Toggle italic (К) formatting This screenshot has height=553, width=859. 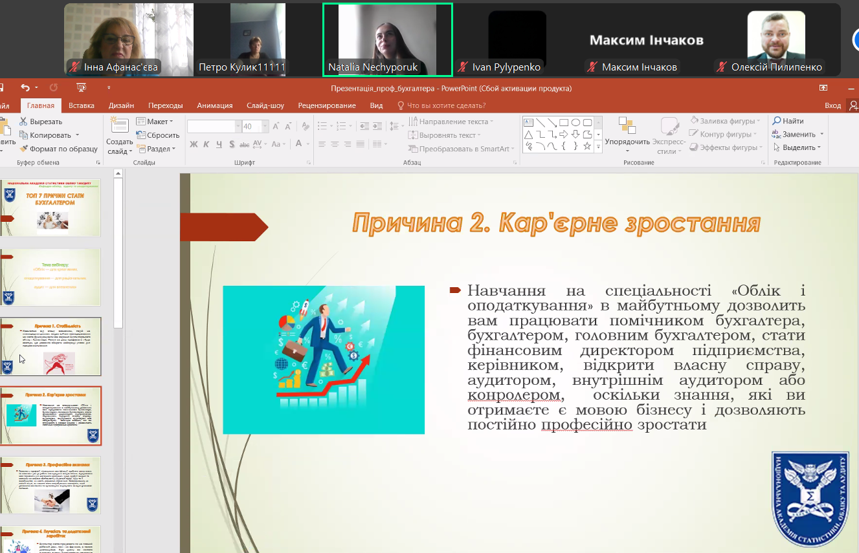point(206,145)
